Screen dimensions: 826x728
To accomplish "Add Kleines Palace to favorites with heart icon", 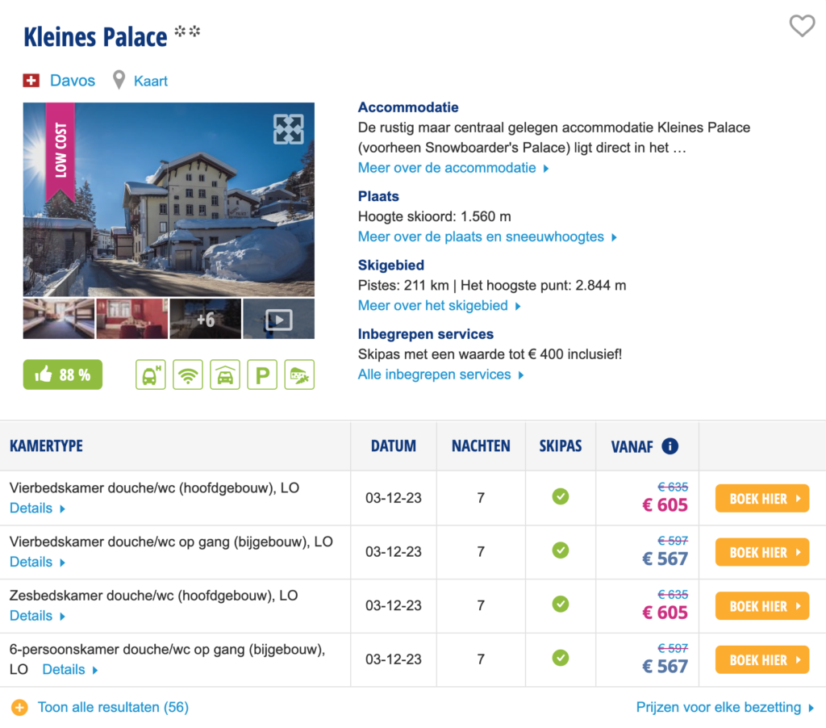I will coord(802,27).
